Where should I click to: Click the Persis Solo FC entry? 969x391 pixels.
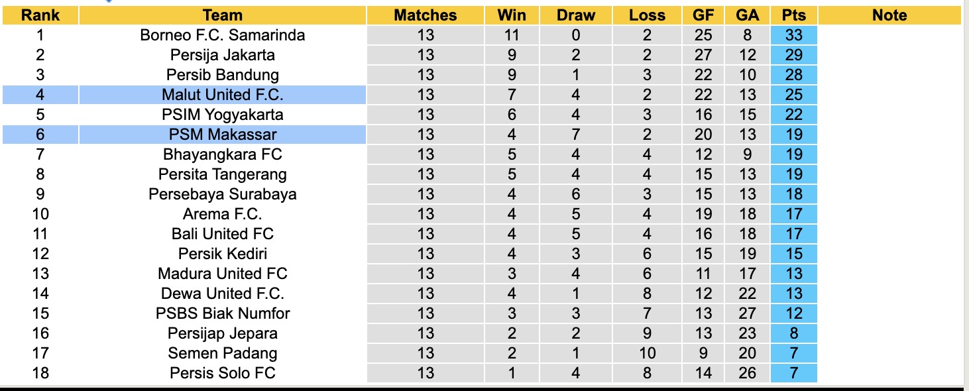[x=223, y=373]
